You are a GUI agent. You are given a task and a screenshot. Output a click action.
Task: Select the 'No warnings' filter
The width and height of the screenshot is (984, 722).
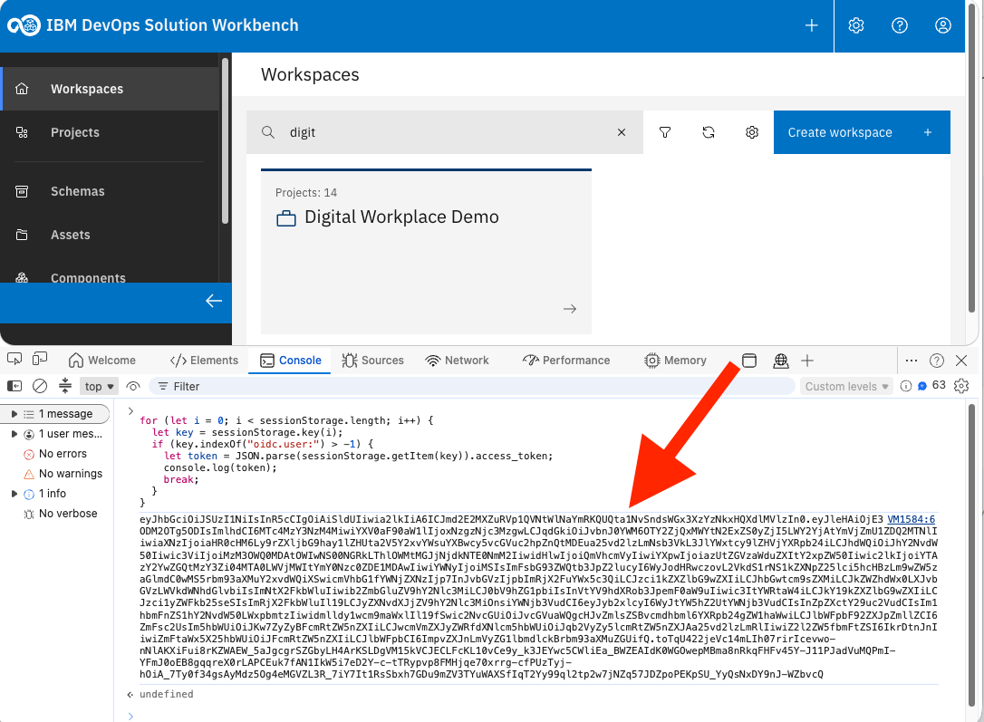(x=63, y=474)
